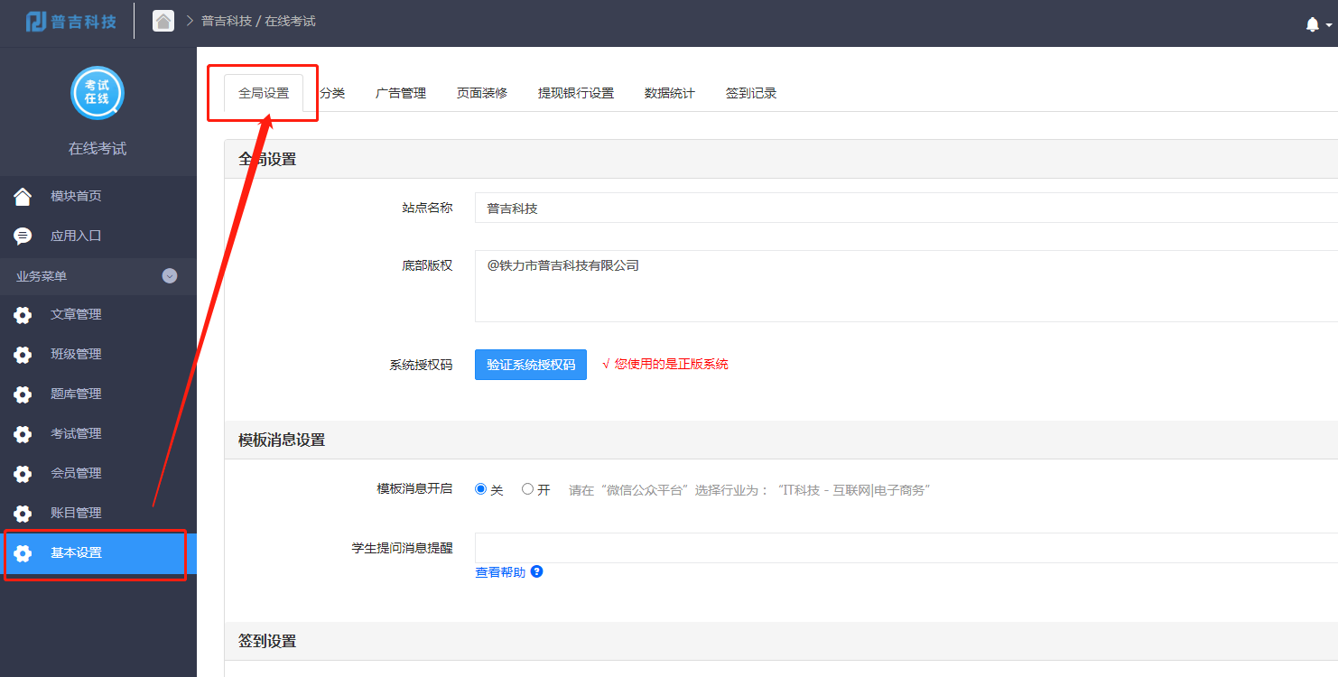Open the 页面装修 tab
This screenshot has width=1338, height=677.
[482, 93]
